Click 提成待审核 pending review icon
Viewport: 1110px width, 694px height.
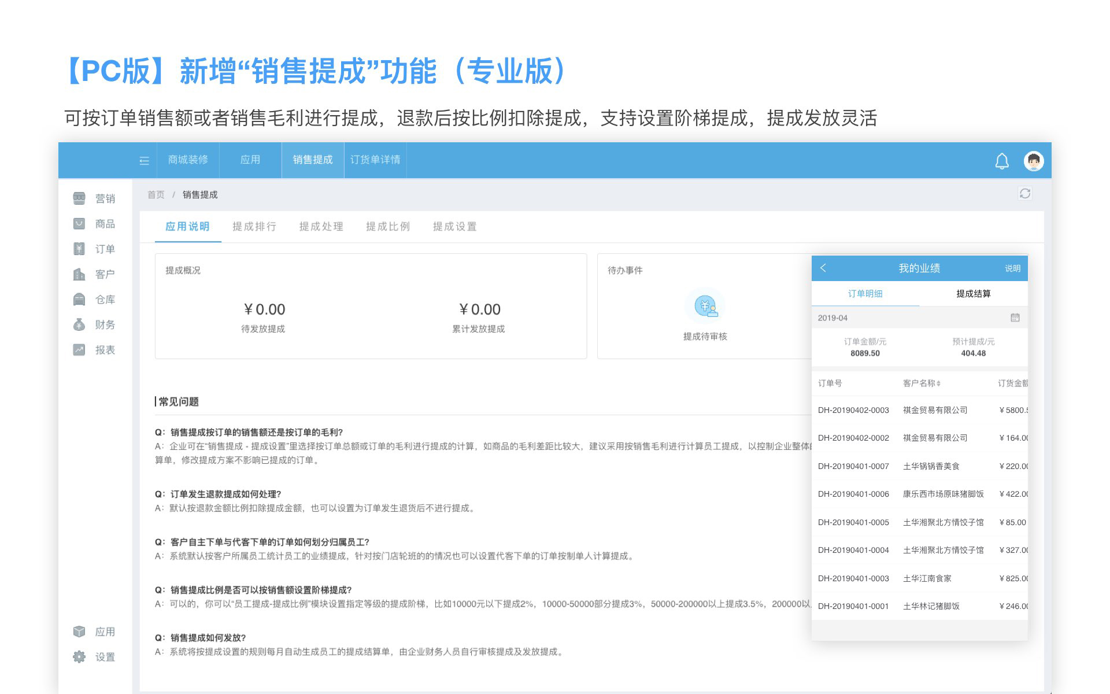pyautogui.click(x=705, y=307)
